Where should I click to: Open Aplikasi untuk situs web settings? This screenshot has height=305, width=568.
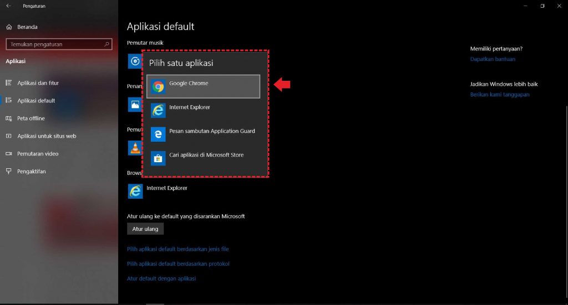pyautogui.click(x=59, y=136)
